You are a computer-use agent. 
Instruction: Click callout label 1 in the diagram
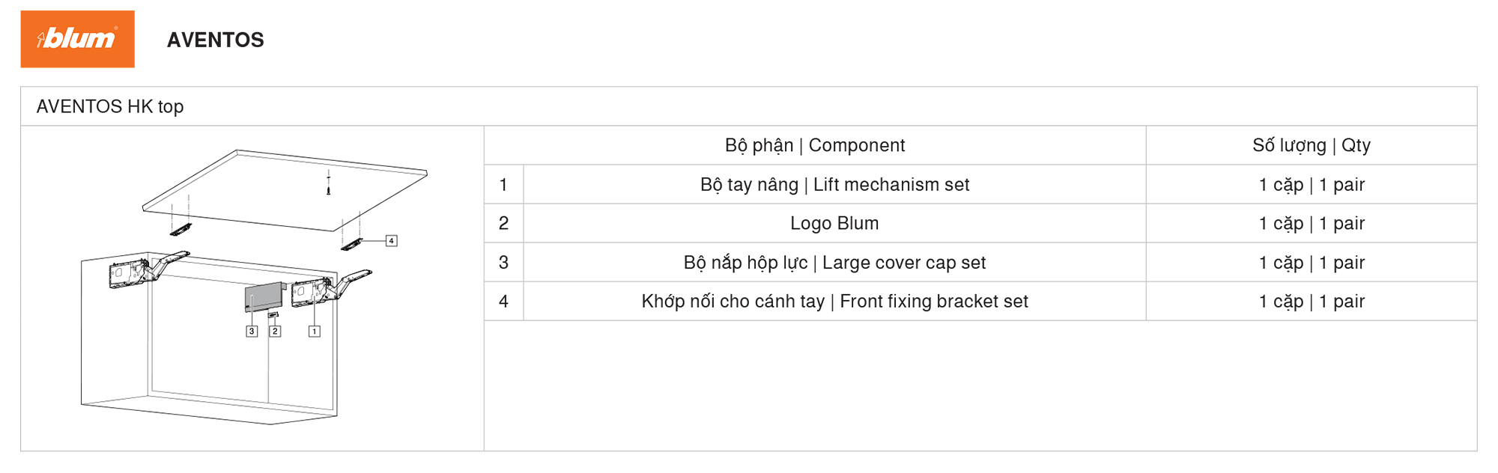click(315, 331)
